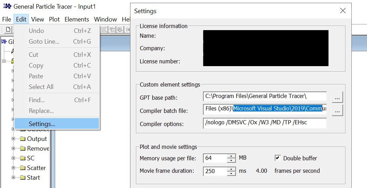Click the plot picture toolbar icon
Image resolution: width=367 pixels, height=188 pixels.
[112, 29]
